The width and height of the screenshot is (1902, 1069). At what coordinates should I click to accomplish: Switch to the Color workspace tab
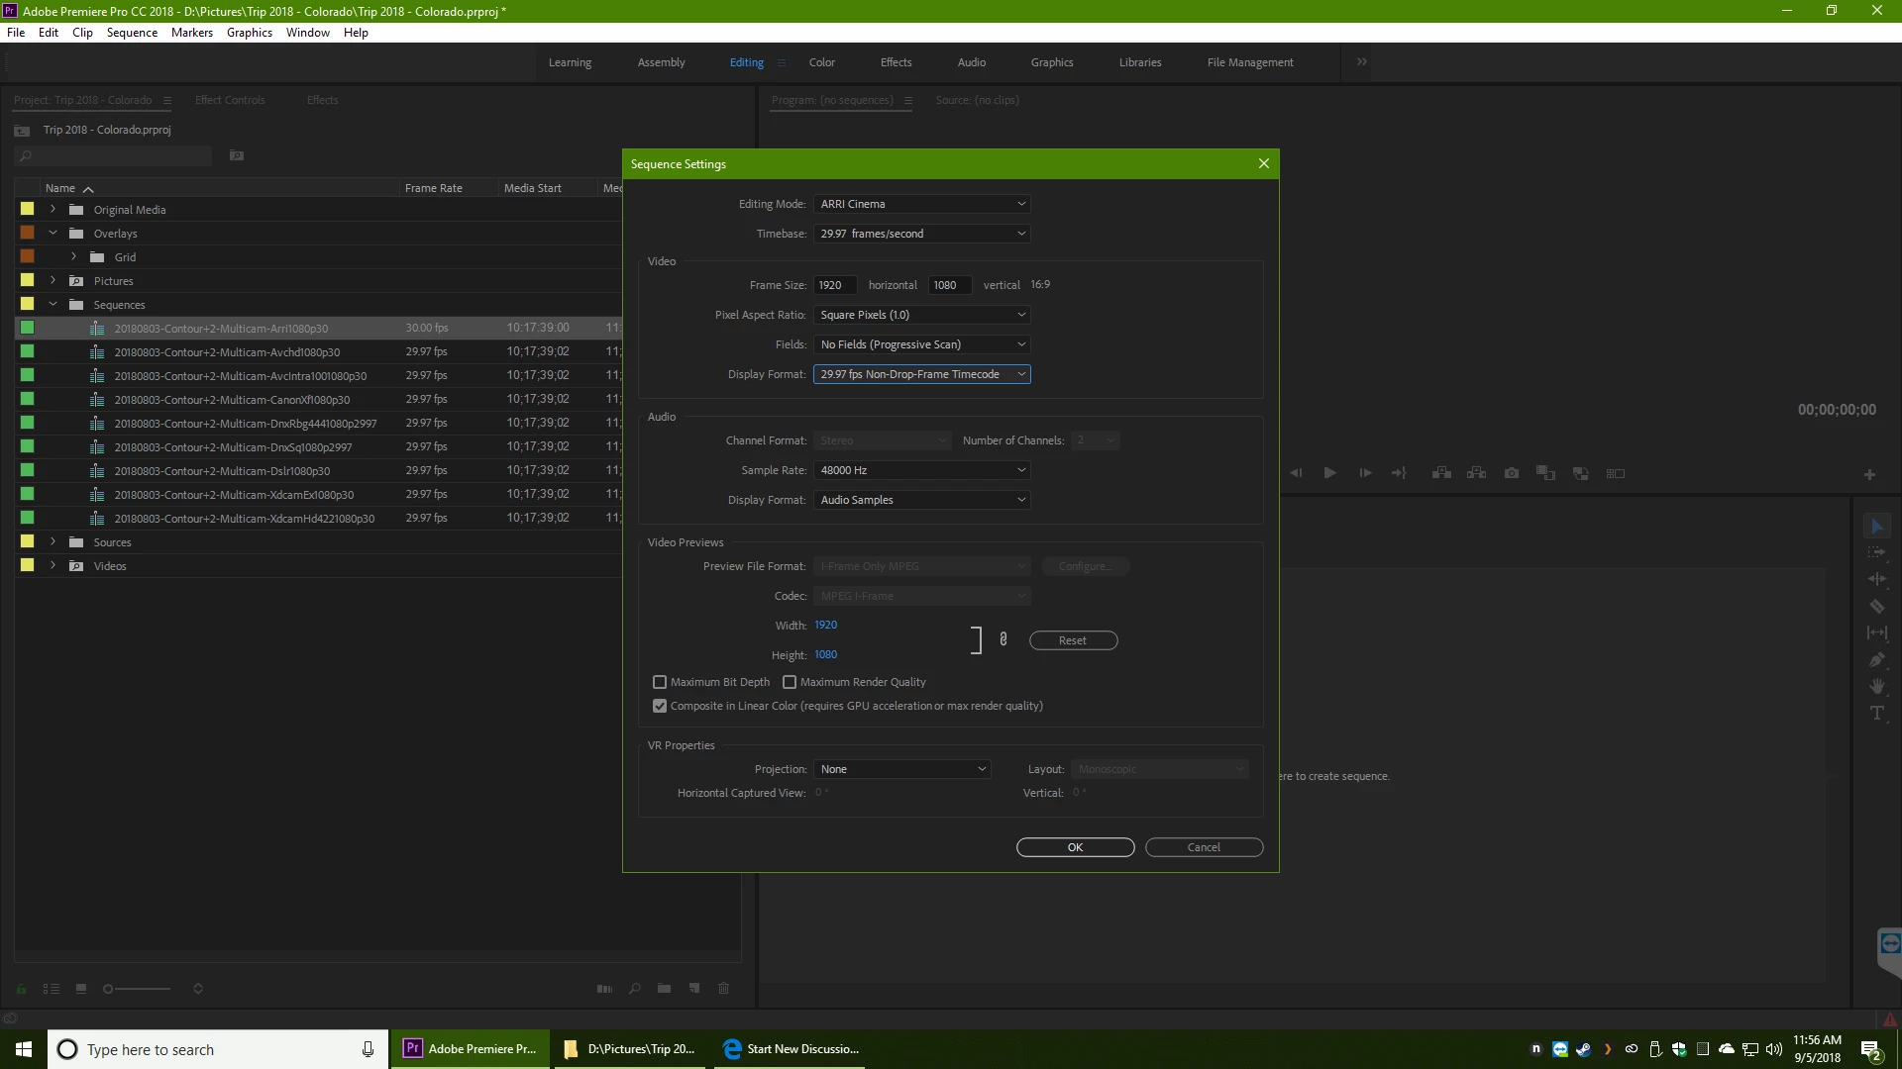tap(821, 62)
